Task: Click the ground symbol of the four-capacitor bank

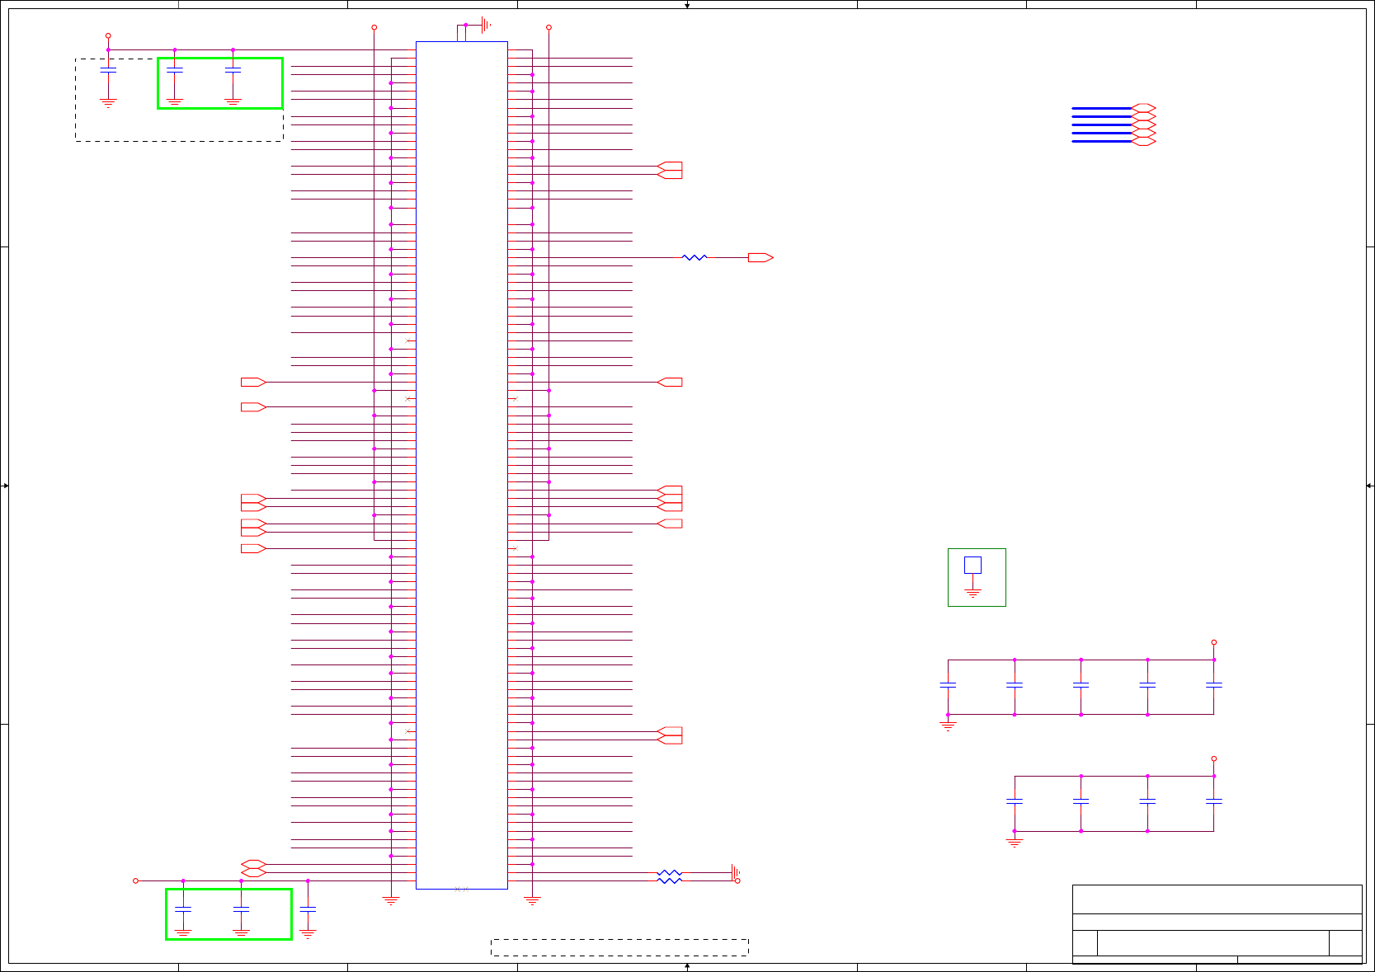Action: point(1015,843)
